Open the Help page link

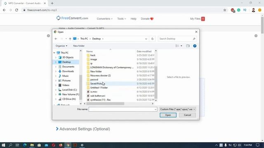133,19
